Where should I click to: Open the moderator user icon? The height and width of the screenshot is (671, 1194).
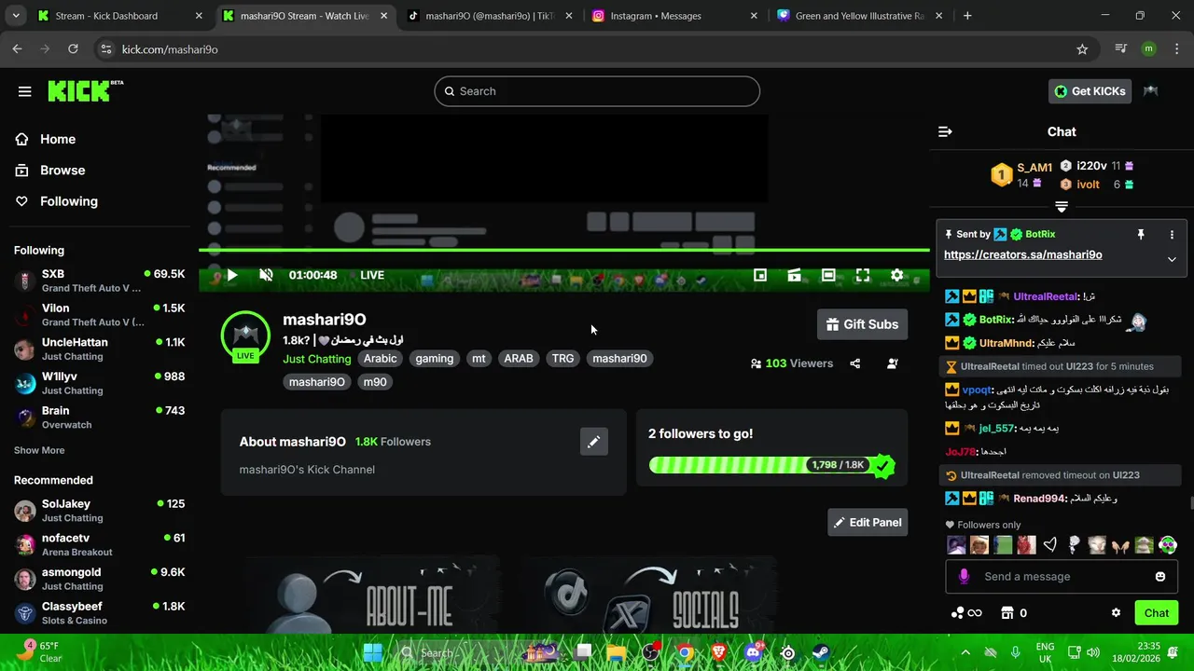[x=893, y=363]
